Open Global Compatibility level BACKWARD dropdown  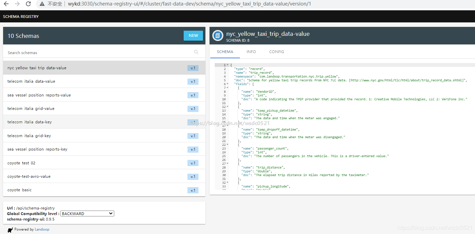click(87, 214)
